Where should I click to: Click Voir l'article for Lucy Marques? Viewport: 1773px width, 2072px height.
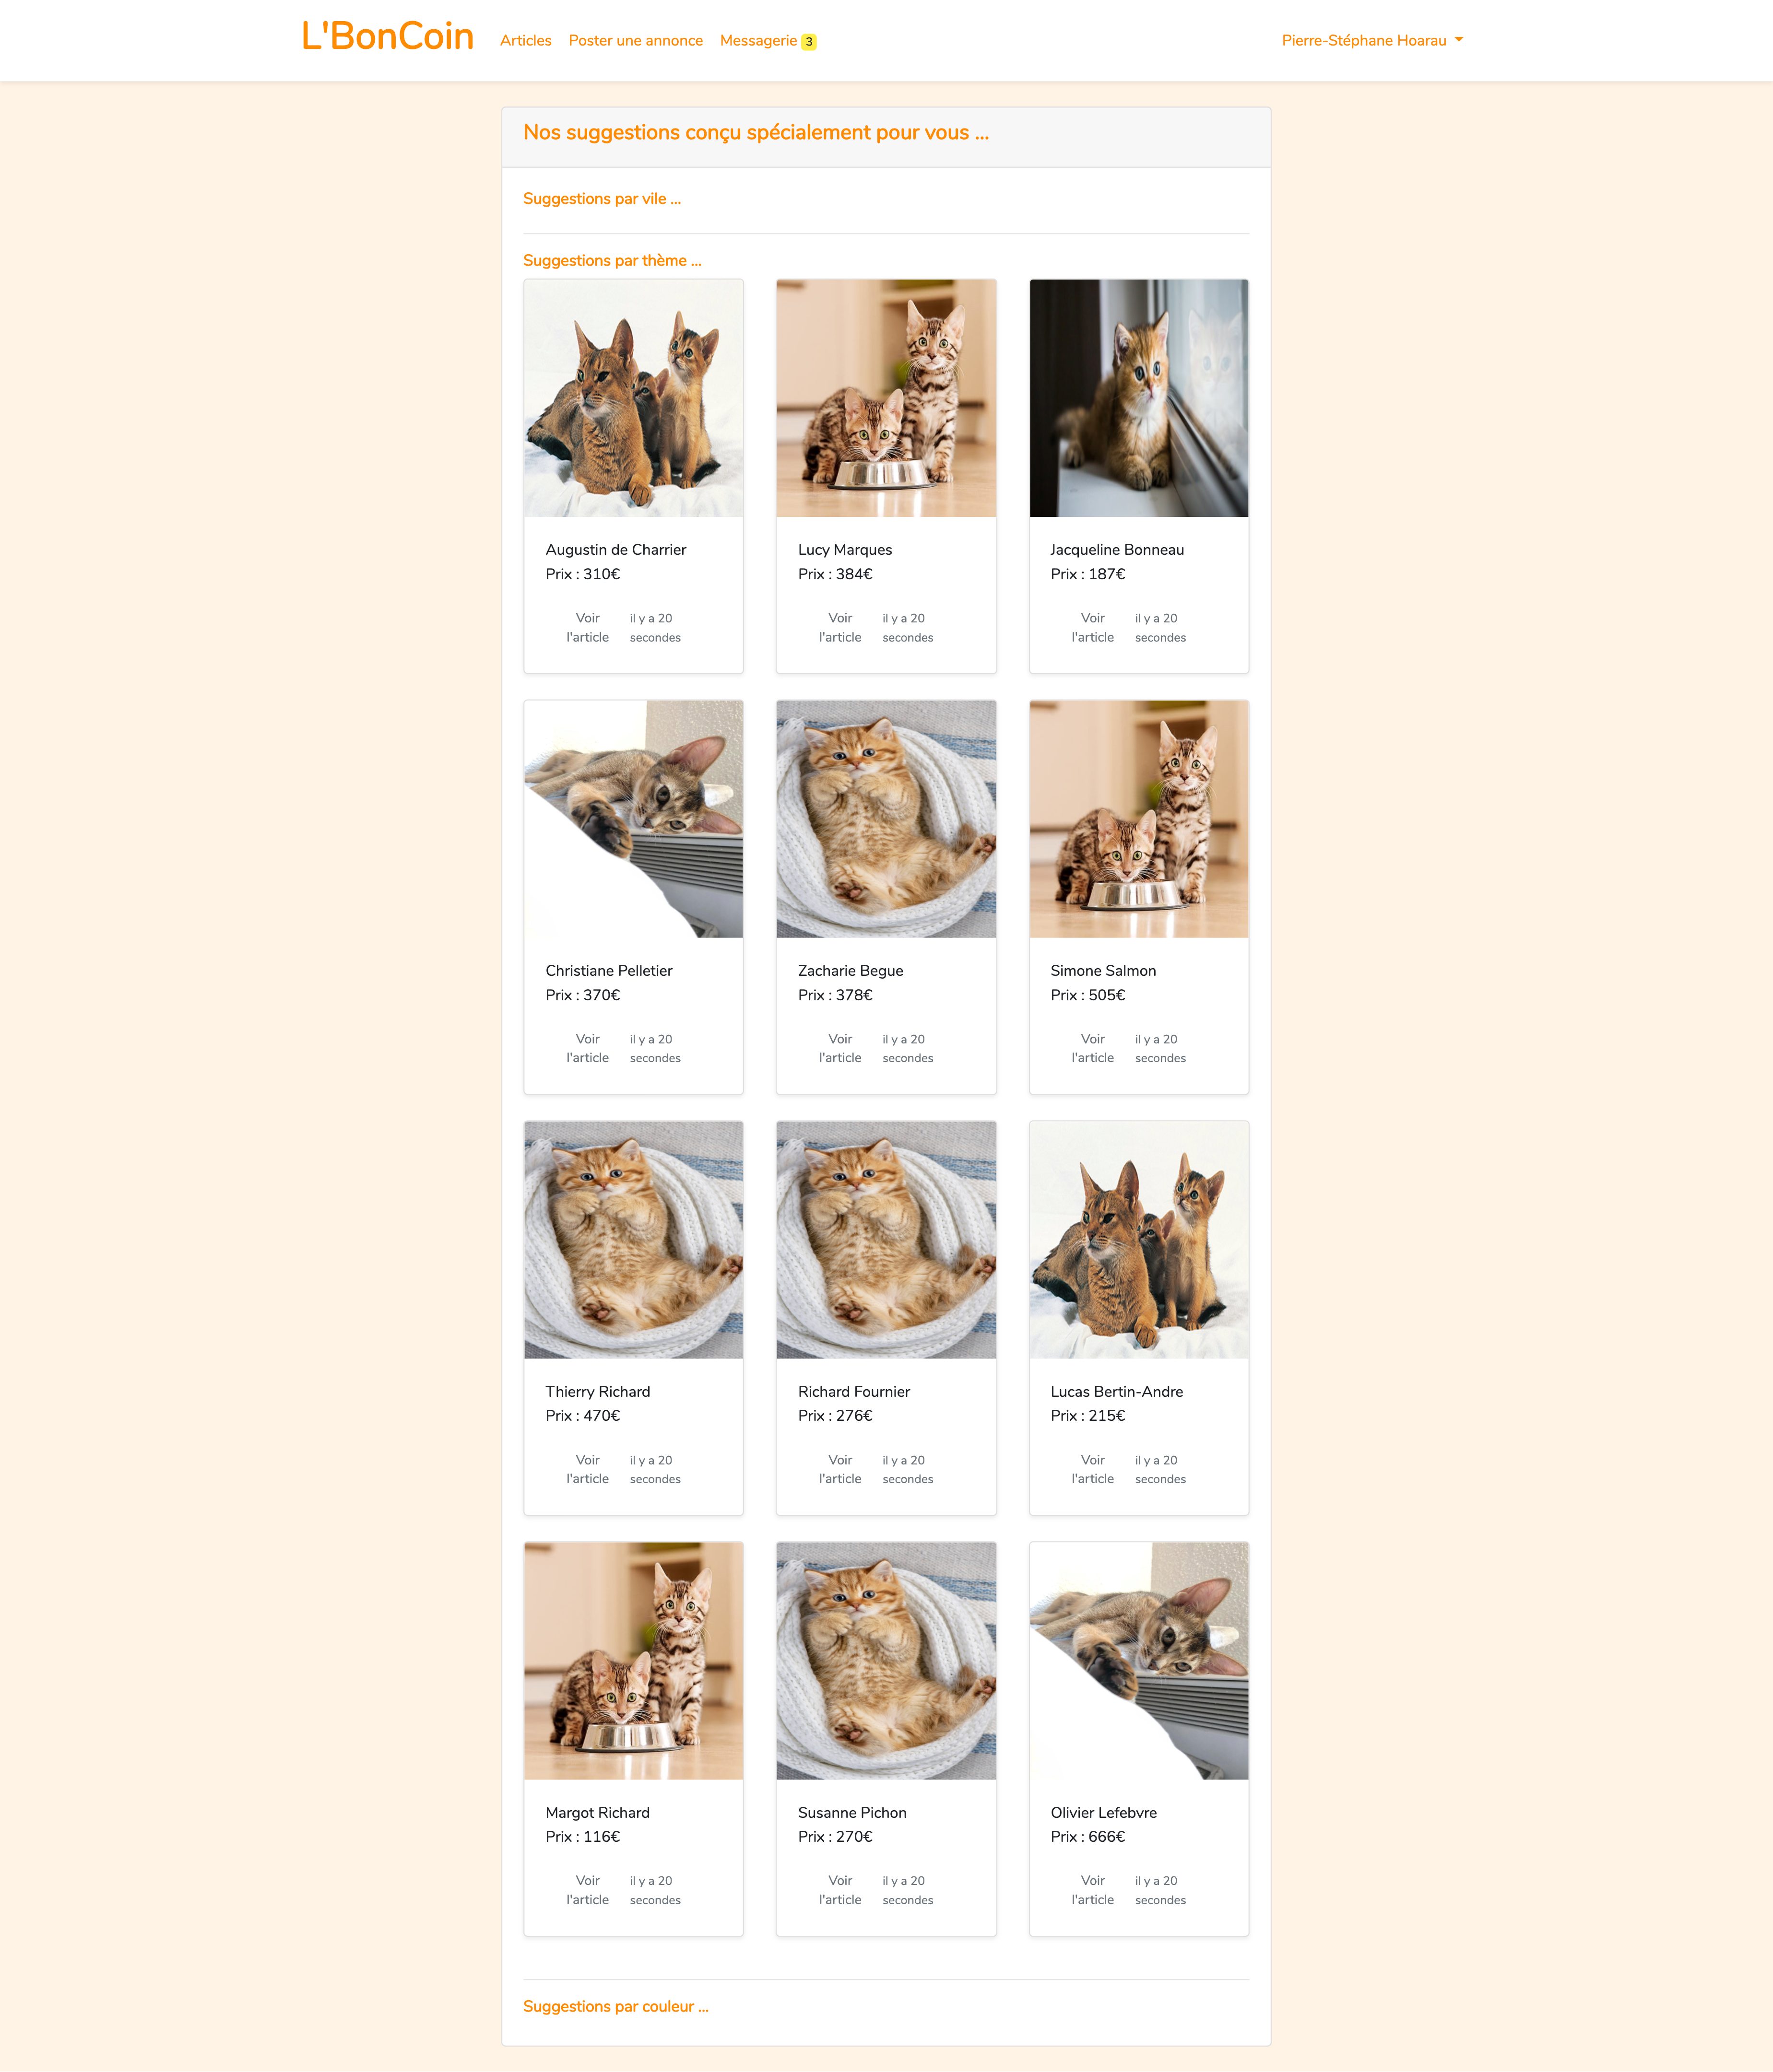click(x=839, y=628)
